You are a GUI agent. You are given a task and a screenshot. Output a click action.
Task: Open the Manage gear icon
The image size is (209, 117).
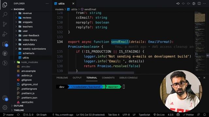point(5,107)
